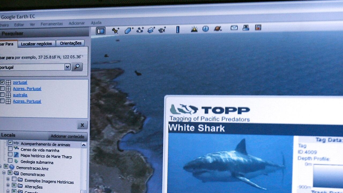Click the Record a Tour camera icon

point(162,29)
